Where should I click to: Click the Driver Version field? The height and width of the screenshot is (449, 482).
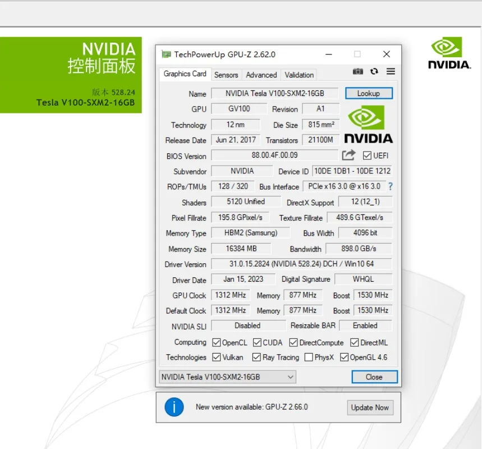tap(301, 264)
